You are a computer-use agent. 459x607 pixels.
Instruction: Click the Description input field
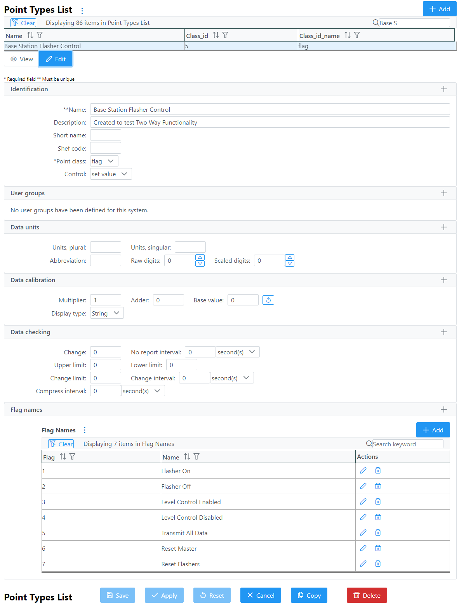[x=270, y=122]
